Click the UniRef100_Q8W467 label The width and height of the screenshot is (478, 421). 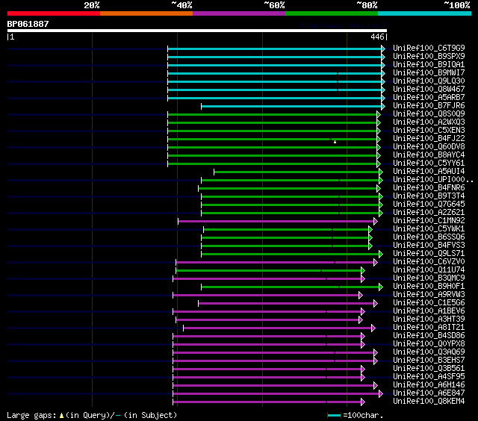pos(429,90)
